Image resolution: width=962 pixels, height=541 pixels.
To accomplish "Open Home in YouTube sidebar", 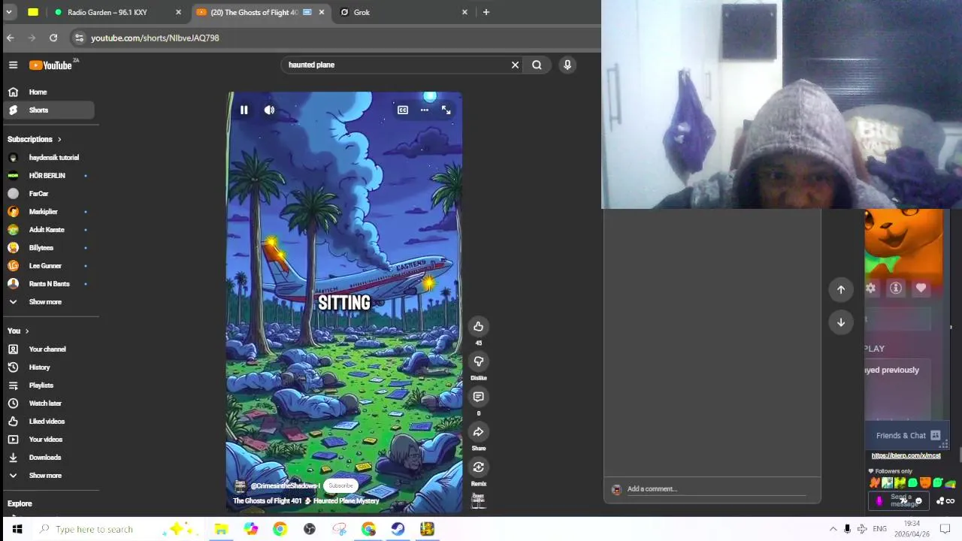I will tap(47, 92).
